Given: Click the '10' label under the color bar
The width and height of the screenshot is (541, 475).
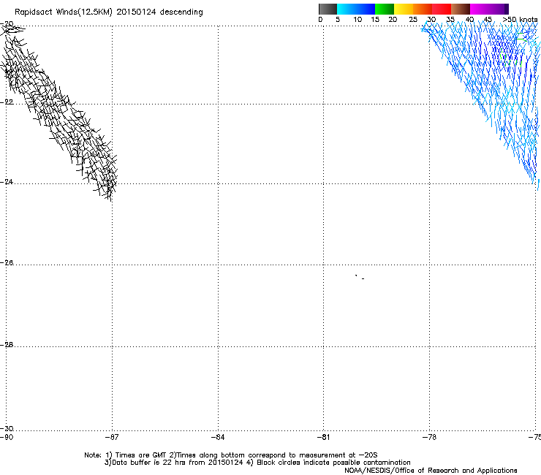Looking at the screenshot, I should point(357,20).
